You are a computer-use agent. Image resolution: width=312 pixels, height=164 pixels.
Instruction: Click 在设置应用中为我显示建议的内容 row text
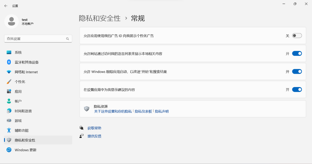coord(109,90)
